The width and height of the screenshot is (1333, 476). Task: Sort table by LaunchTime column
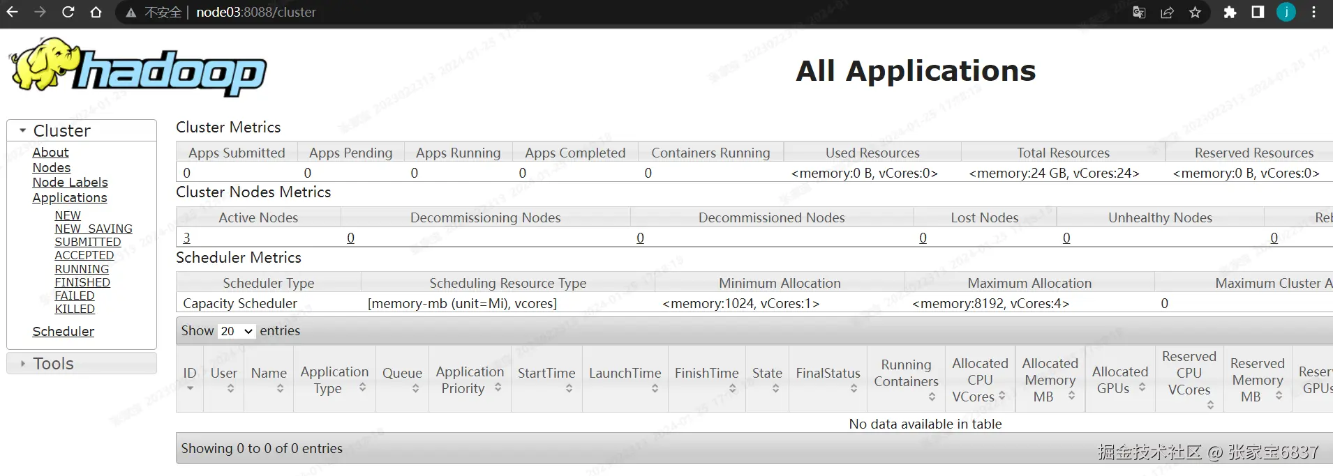coord(625,378)
